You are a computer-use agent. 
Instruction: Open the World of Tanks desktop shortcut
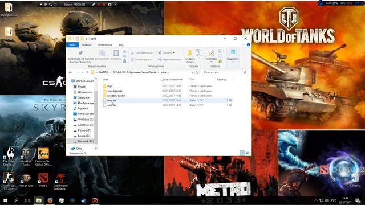point(26,157)
